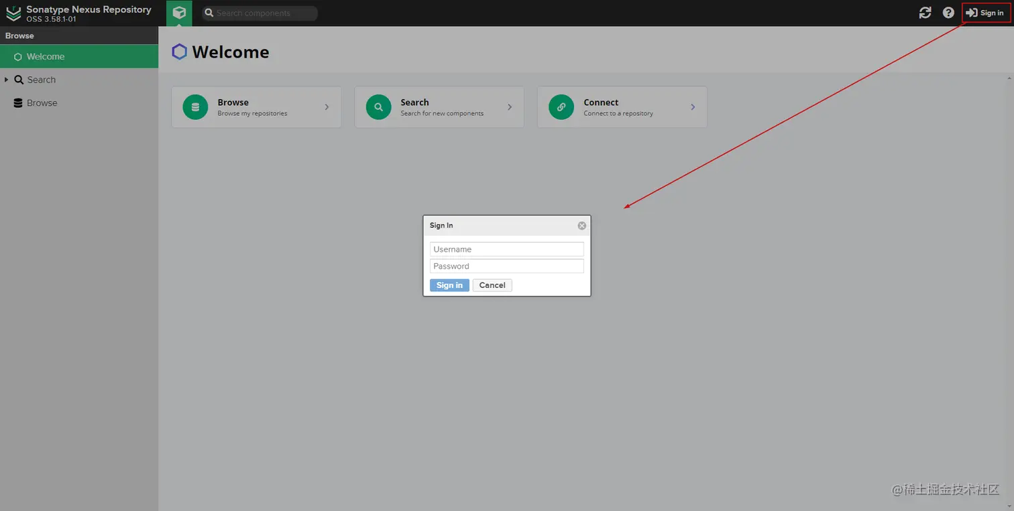Click the Browse header of the sidebar

[79, 35]
